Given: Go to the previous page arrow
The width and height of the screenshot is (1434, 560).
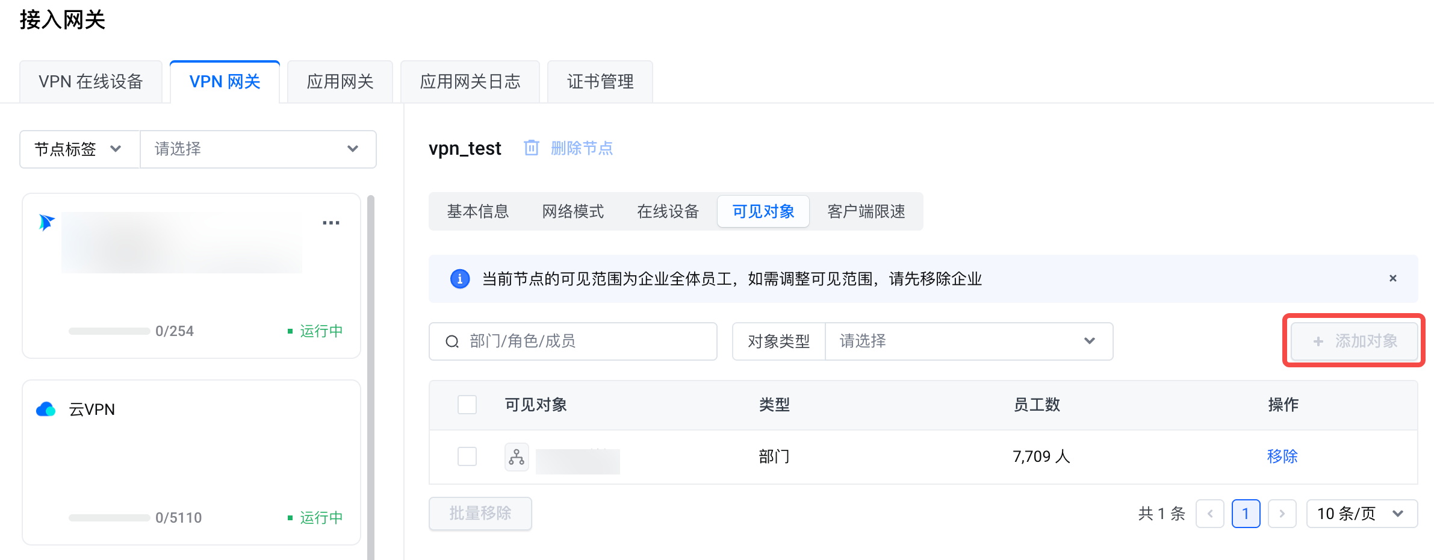Looking at the screenshot, I should [1209, 514].
